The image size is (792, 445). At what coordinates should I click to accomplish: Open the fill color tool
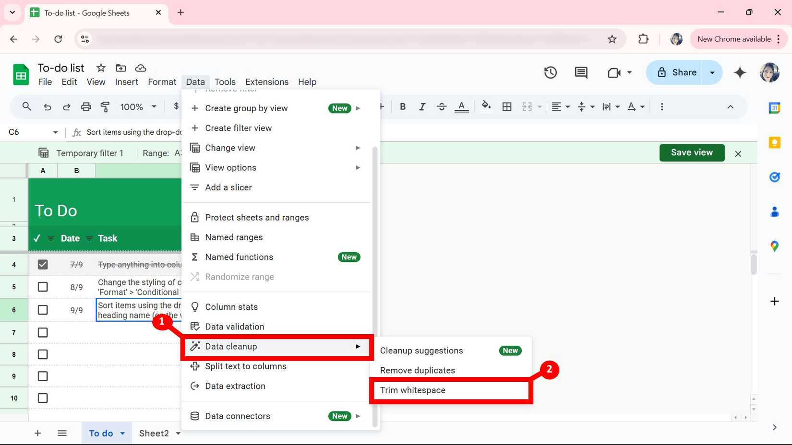486,106
